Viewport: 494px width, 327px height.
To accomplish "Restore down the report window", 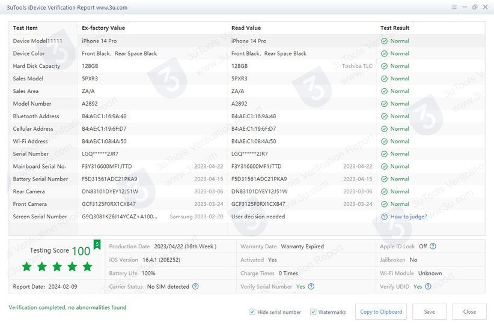I will pos(475,7).
